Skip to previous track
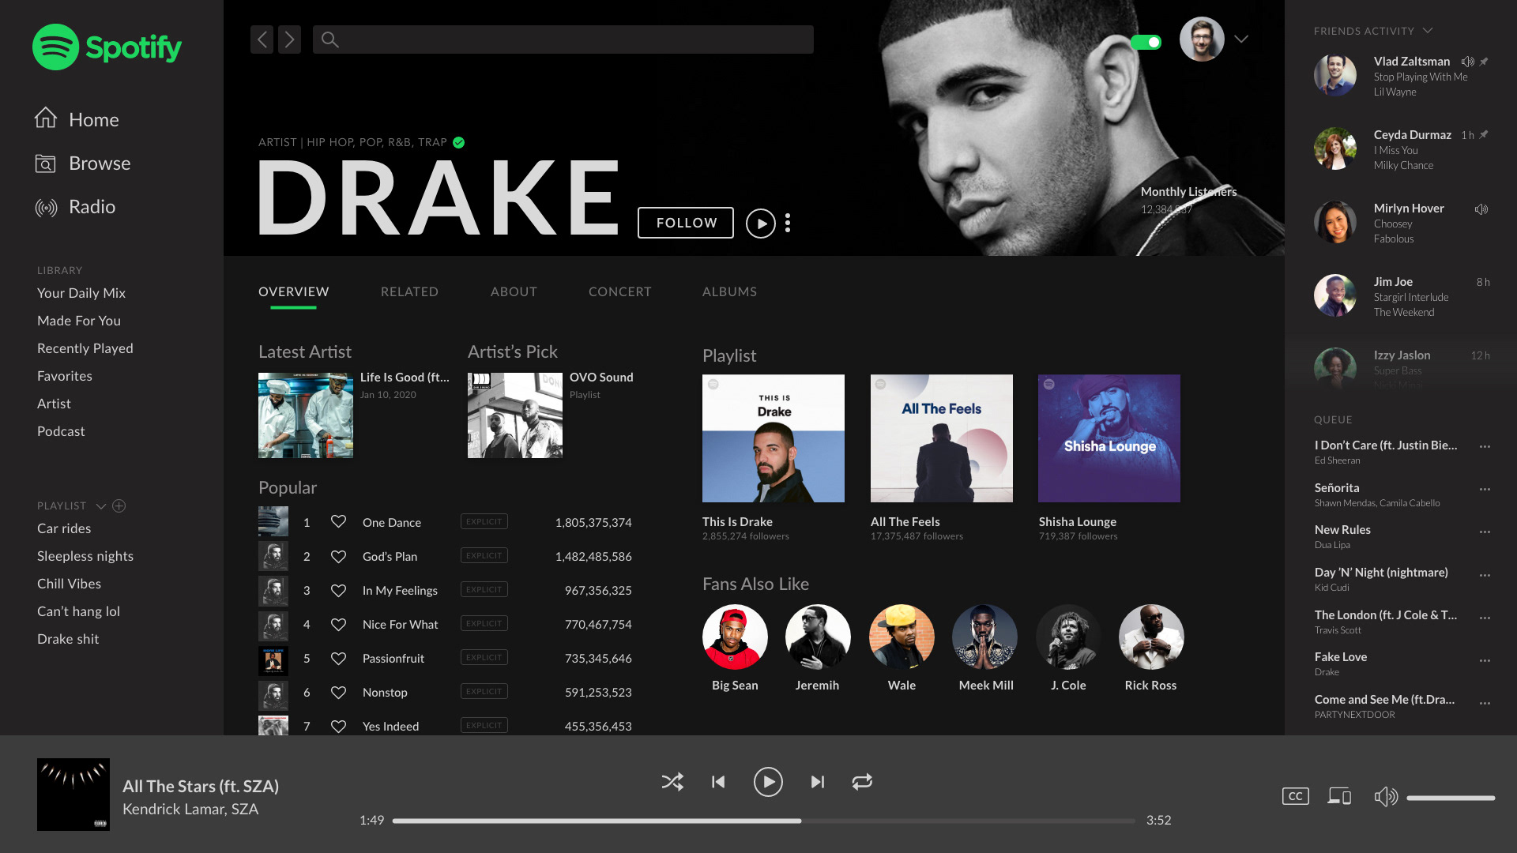The image size is (1517, 853). pos(718,782)
